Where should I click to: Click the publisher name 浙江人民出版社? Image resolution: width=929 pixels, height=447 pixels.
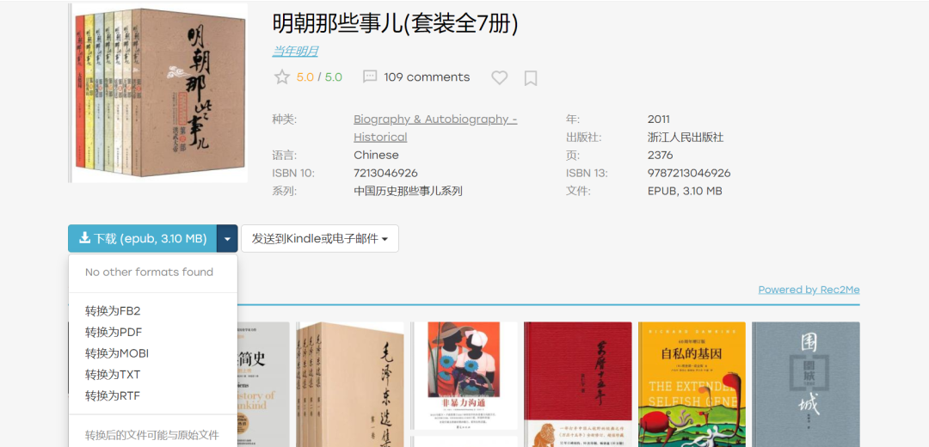686,138
